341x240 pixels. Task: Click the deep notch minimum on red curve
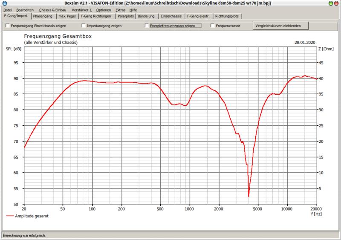click(249, 196)
